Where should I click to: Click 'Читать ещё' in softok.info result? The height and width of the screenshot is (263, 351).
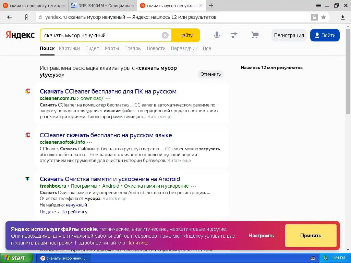pyautogui.click(x=179, y=160)
